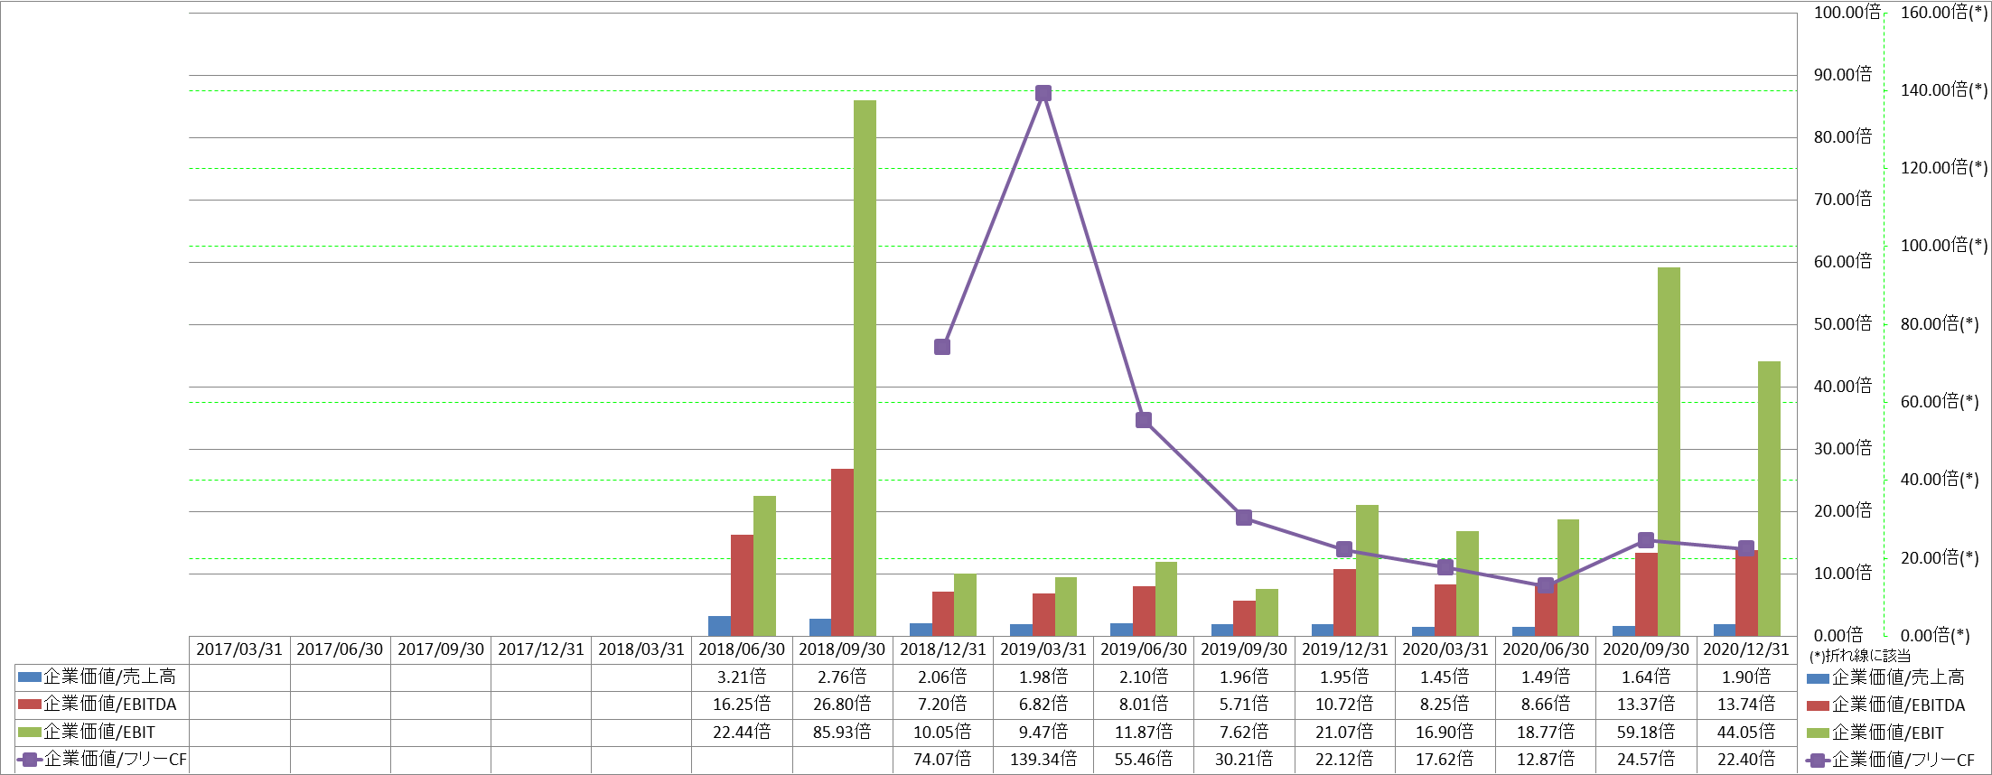Click the tall green EBIT bar for 2018/09/30
The image size is (1992, 775).
[865, 368]
